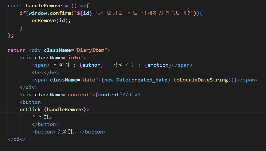Click the 삭제하기 button text
Image resolution: width=266 pixels, height=151 pixels.
coord(43,117)
